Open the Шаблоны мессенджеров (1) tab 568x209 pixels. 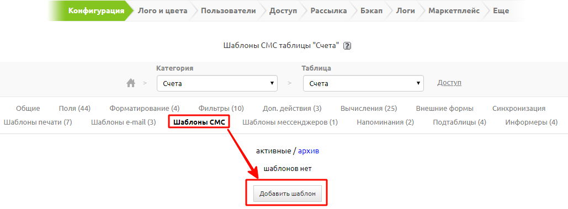(x=290, y=122)
